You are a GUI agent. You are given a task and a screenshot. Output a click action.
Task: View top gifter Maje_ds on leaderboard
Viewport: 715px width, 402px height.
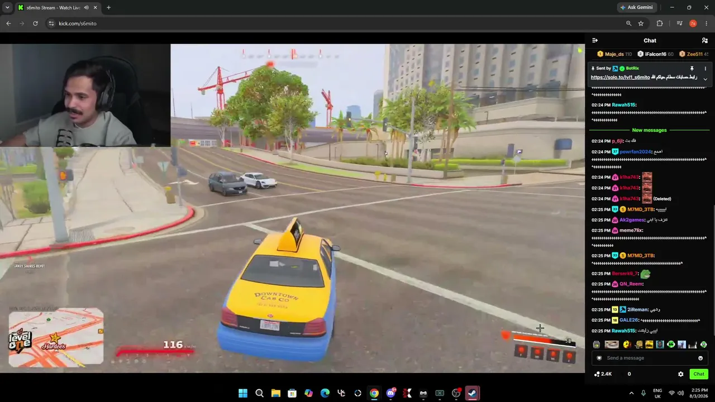click(614, 54)
